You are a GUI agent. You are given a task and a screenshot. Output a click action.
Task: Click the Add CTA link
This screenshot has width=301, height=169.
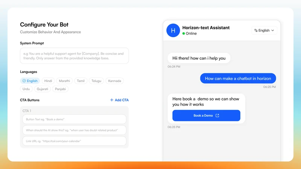tap(119, 100)
